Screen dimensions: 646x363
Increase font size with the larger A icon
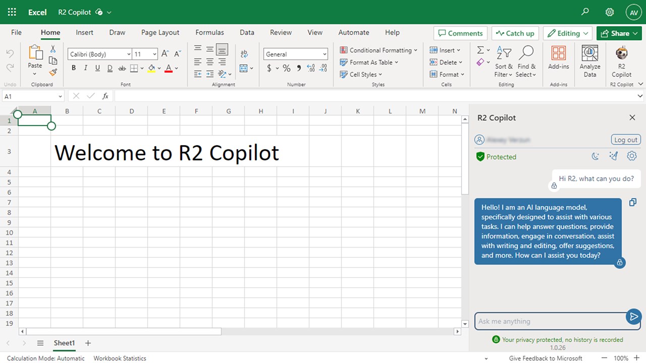166,54
